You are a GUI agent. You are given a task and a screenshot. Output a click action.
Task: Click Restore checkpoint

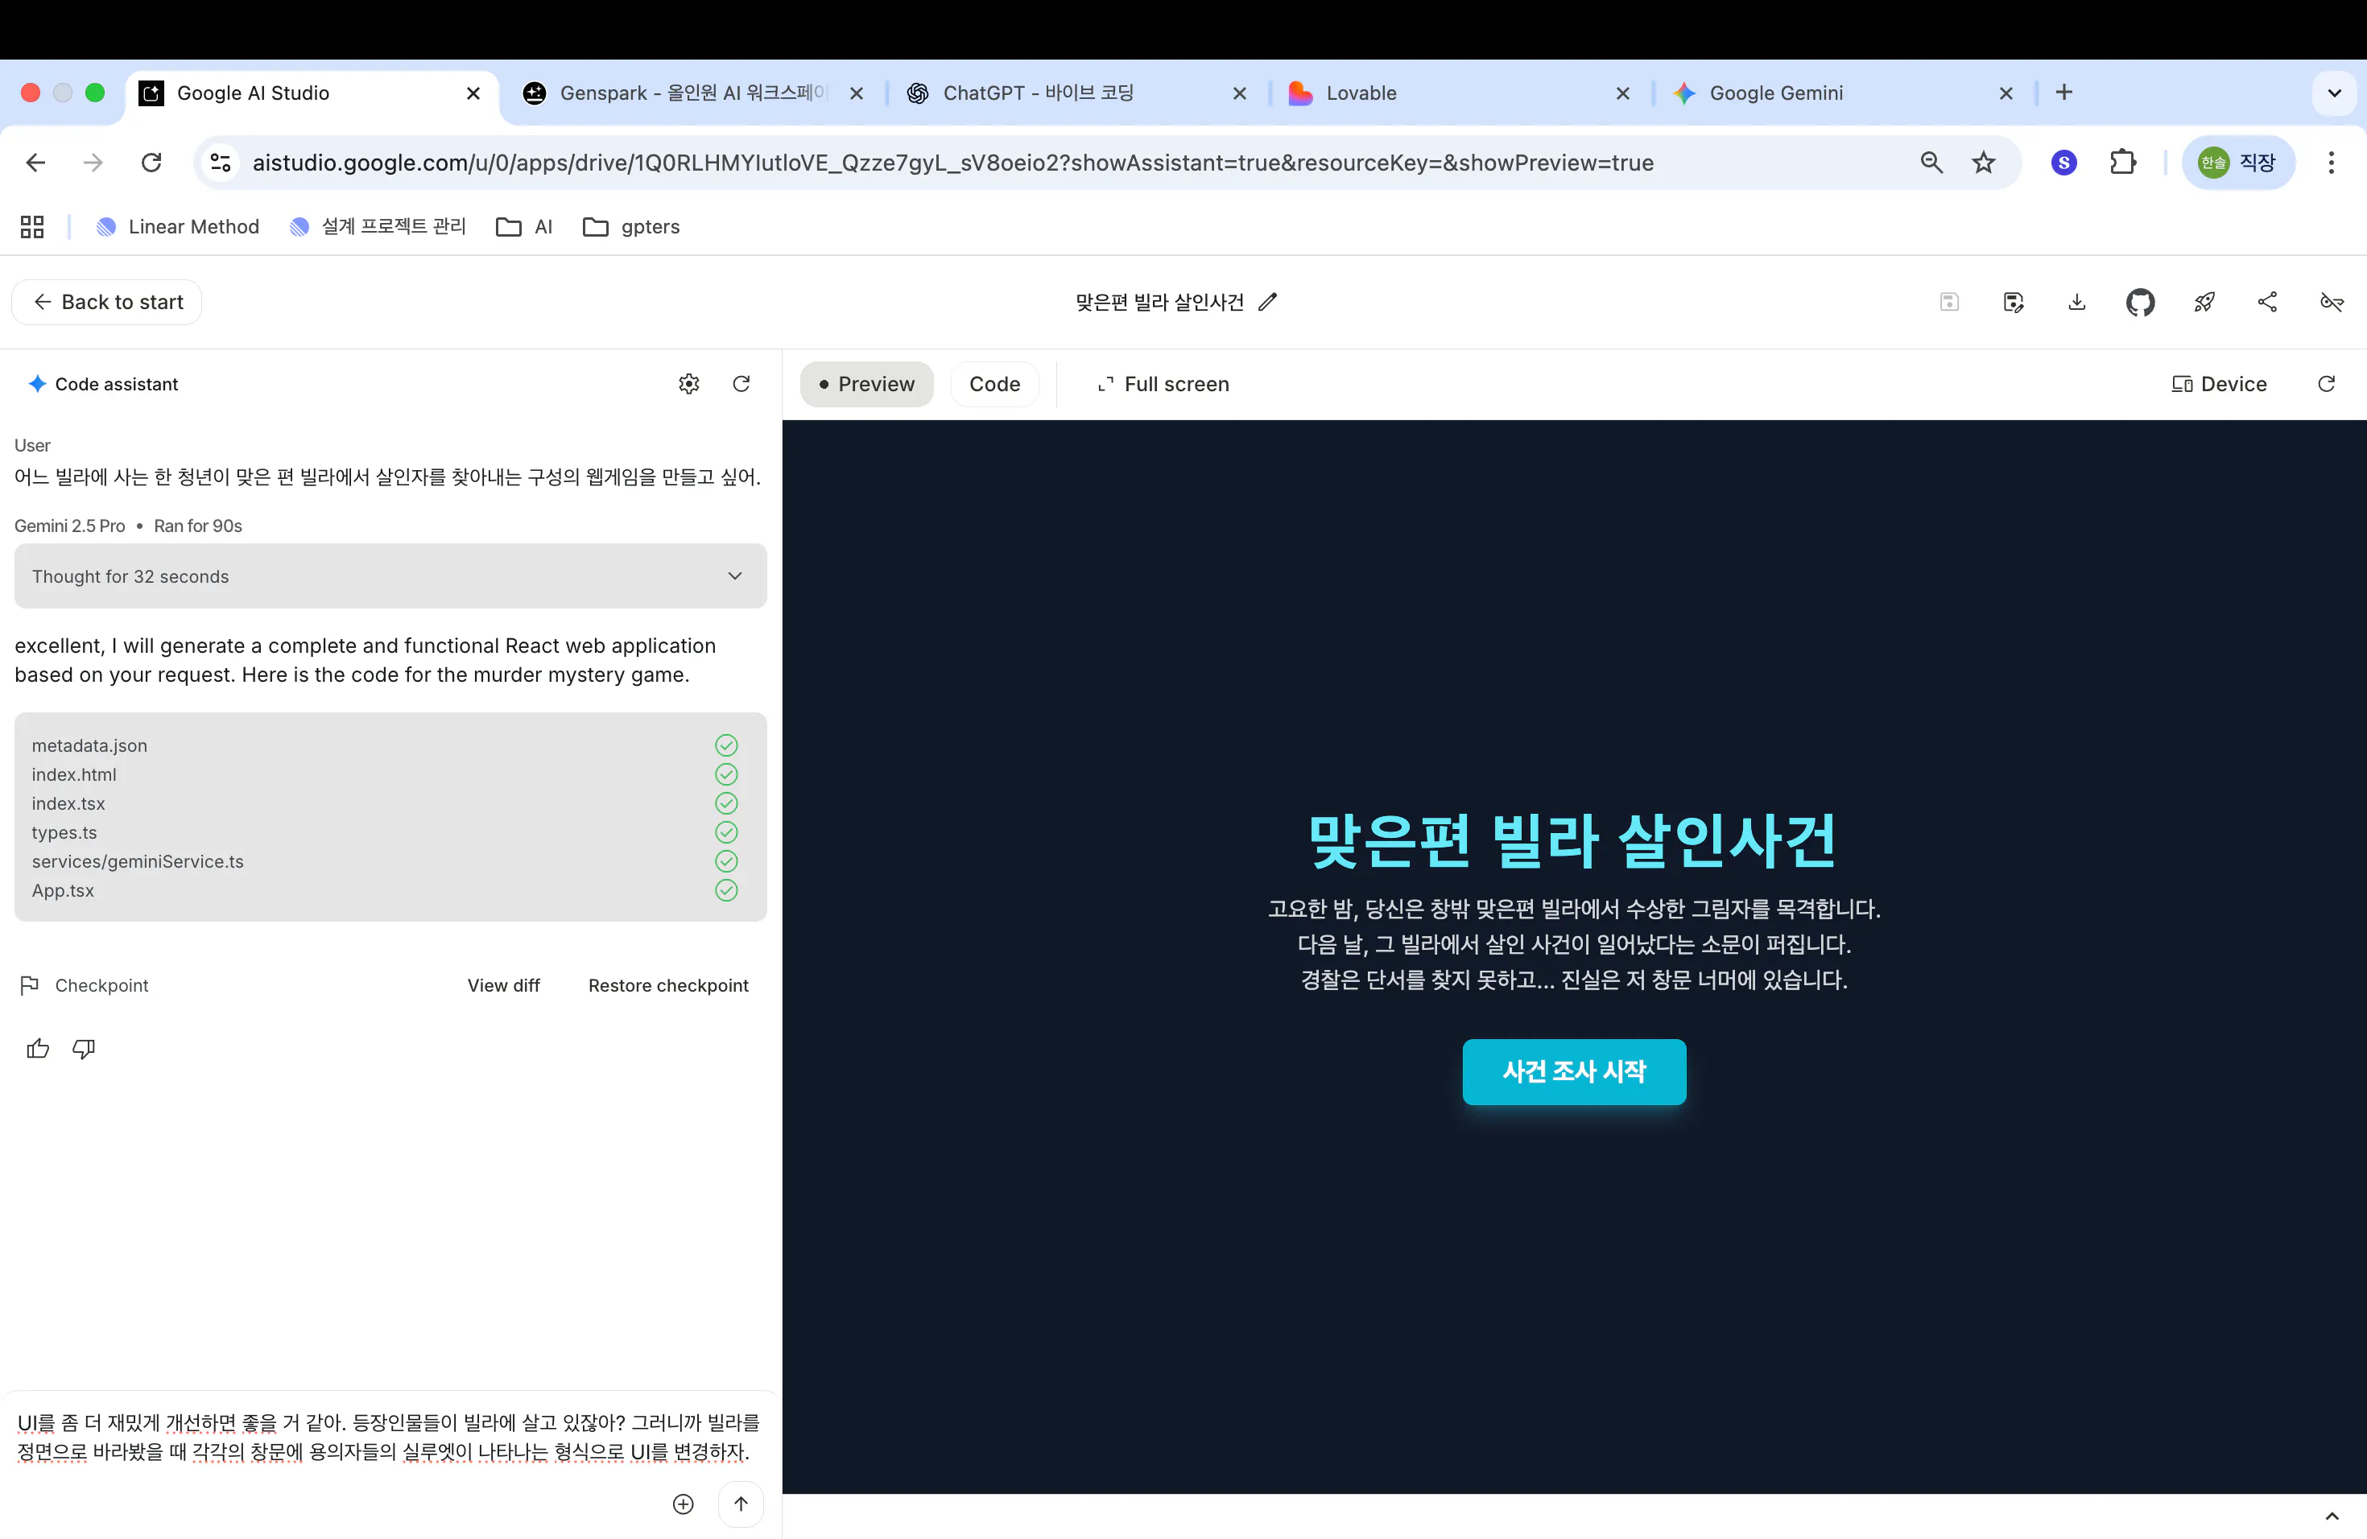point(668,985)
